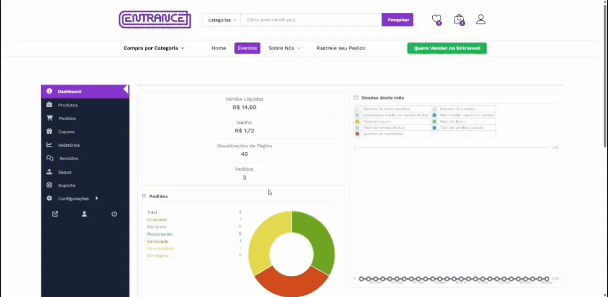Open Cupons in the sidebar
The image size is (608, 297).
(66, 131)
